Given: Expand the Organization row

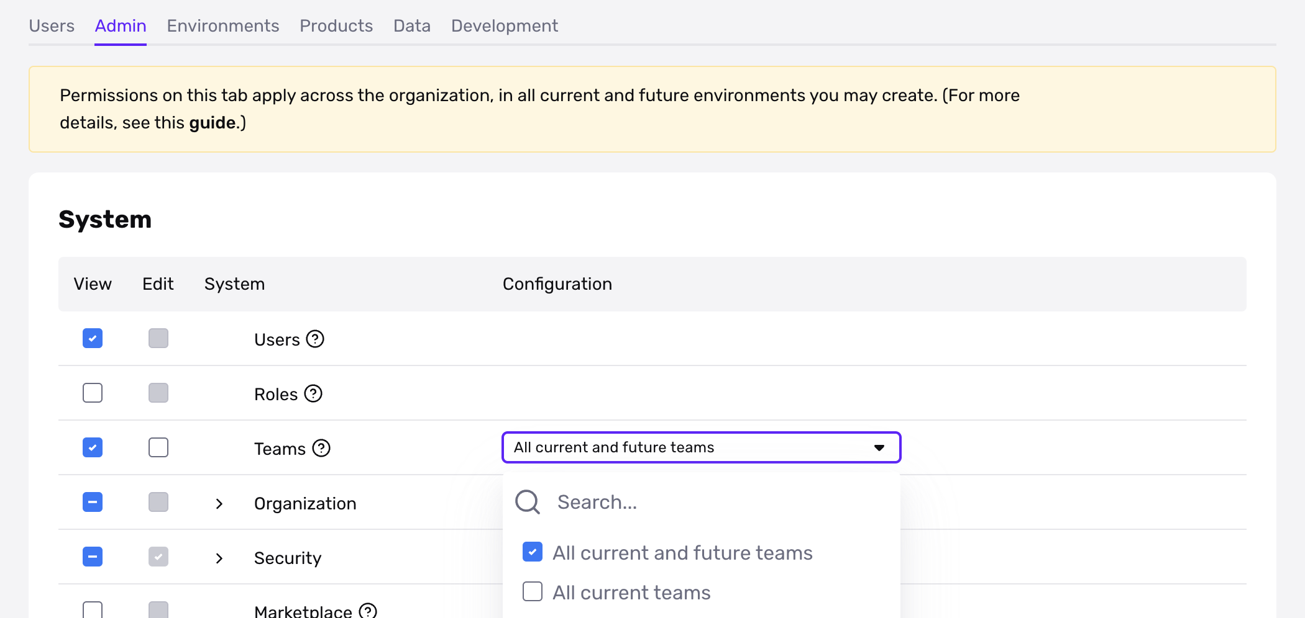Looking at the screenshot, I should (x=219, y=504).
